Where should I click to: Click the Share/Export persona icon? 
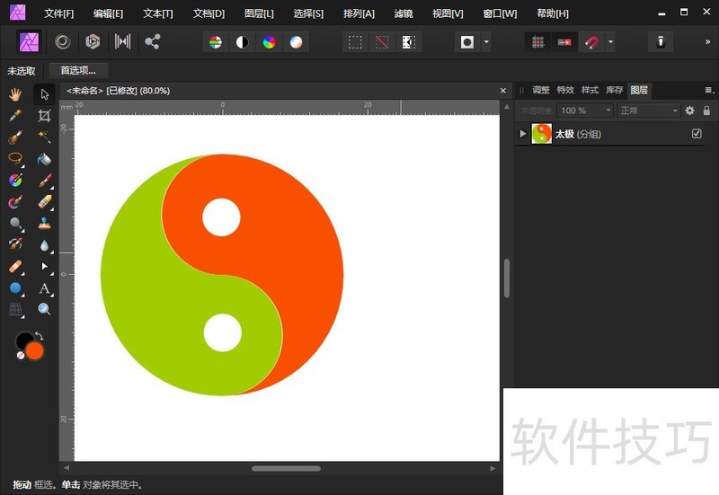[152, 42]
